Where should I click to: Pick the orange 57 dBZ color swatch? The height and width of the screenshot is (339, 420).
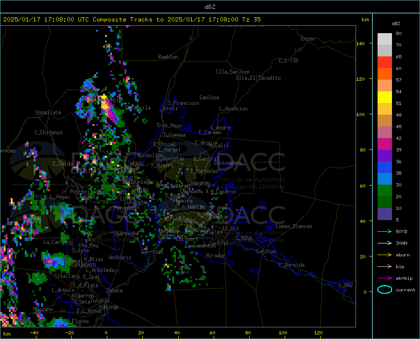tap(385, 74)
